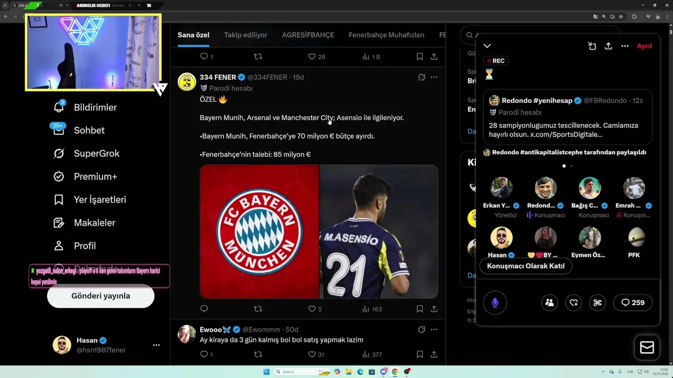Viewport: 673px width, 378px height.
Task: Switch to Sana özel tab
Action: pyautogui.click(x=193, y=35)
